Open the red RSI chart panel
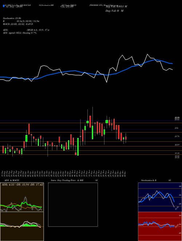Screen dimensions: 182x241 coord(160,226)
